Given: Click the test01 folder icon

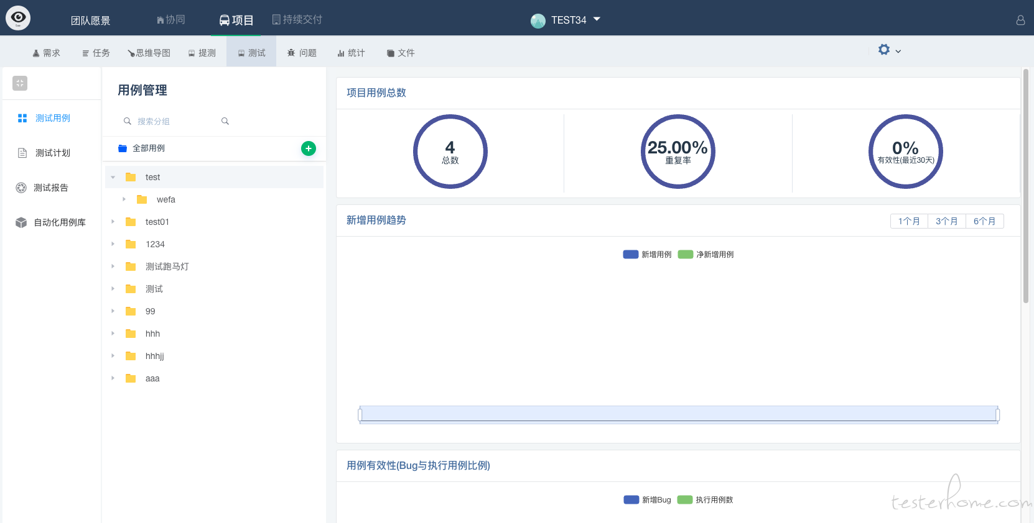Looking at the screenshot, I should point(131,222).
